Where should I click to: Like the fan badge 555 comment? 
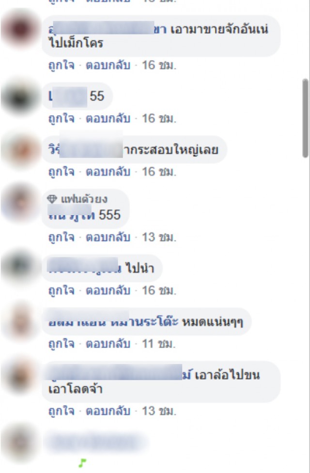[x=62, y=237]
